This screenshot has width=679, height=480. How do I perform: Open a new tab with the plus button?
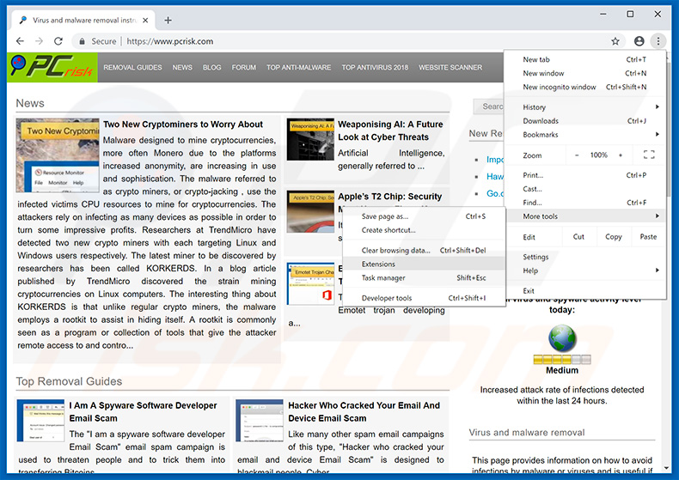pyautogui.click(x=168, y=20)
